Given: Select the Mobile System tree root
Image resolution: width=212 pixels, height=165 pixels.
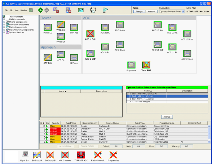Looking at the screenshot, I should (x=16, y=17).
